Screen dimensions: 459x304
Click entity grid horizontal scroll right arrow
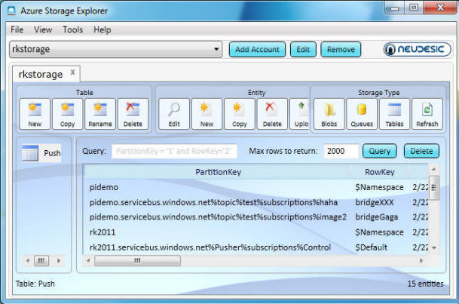(421, 260)
